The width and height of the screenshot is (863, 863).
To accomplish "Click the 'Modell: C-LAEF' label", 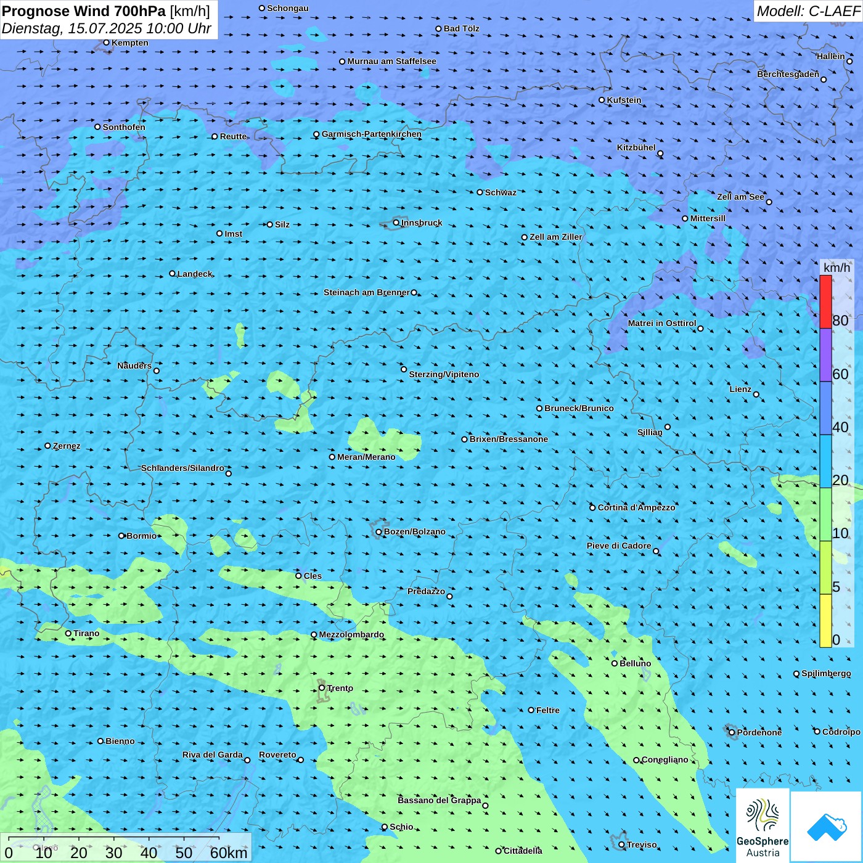I will tap(808, 11).
